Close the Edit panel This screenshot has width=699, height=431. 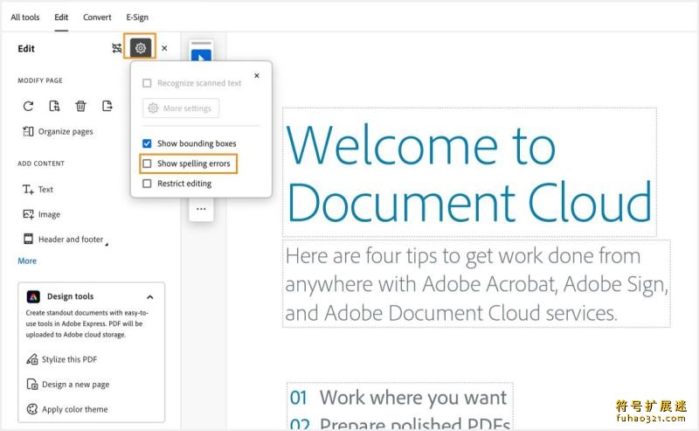(164, 48)
